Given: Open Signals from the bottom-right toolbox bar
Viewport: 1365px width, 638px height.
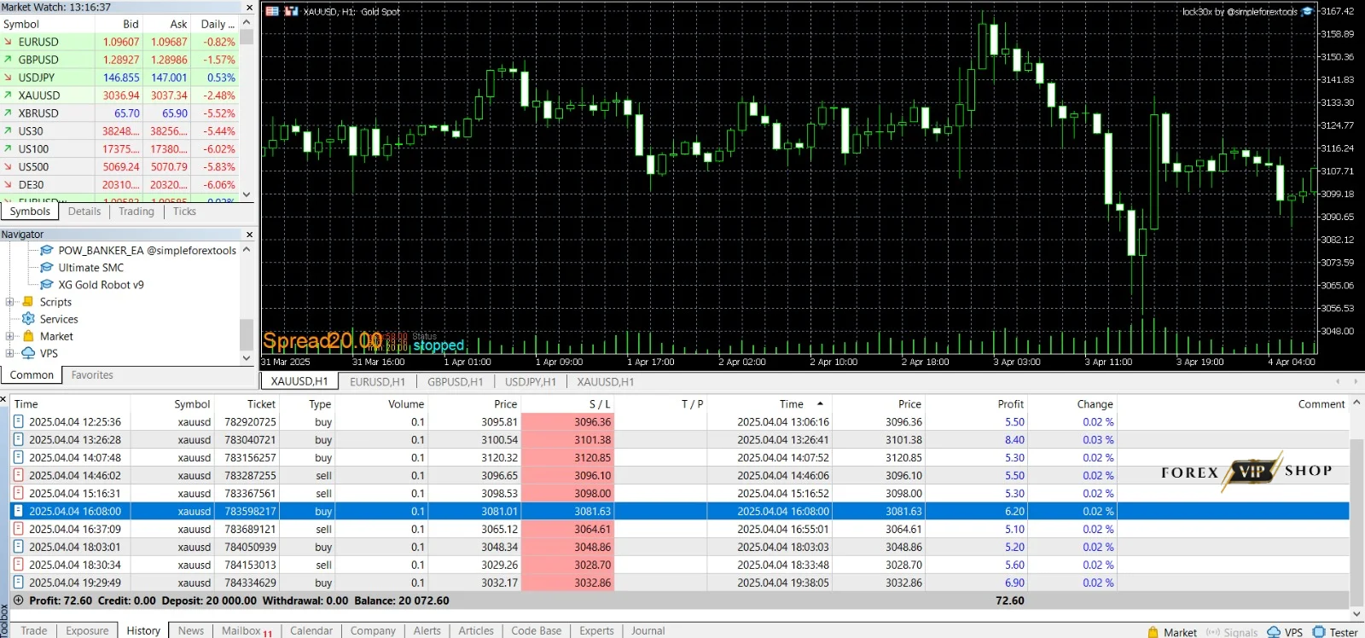Looking at the screenshot, I should (x=1232, y=632).
